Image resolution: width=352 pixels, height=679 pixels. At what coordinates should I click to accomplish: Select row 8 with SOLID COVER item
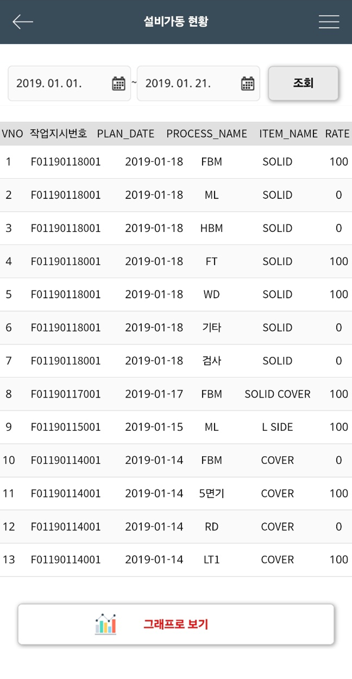pyautogui.click(x=176, y=394)
